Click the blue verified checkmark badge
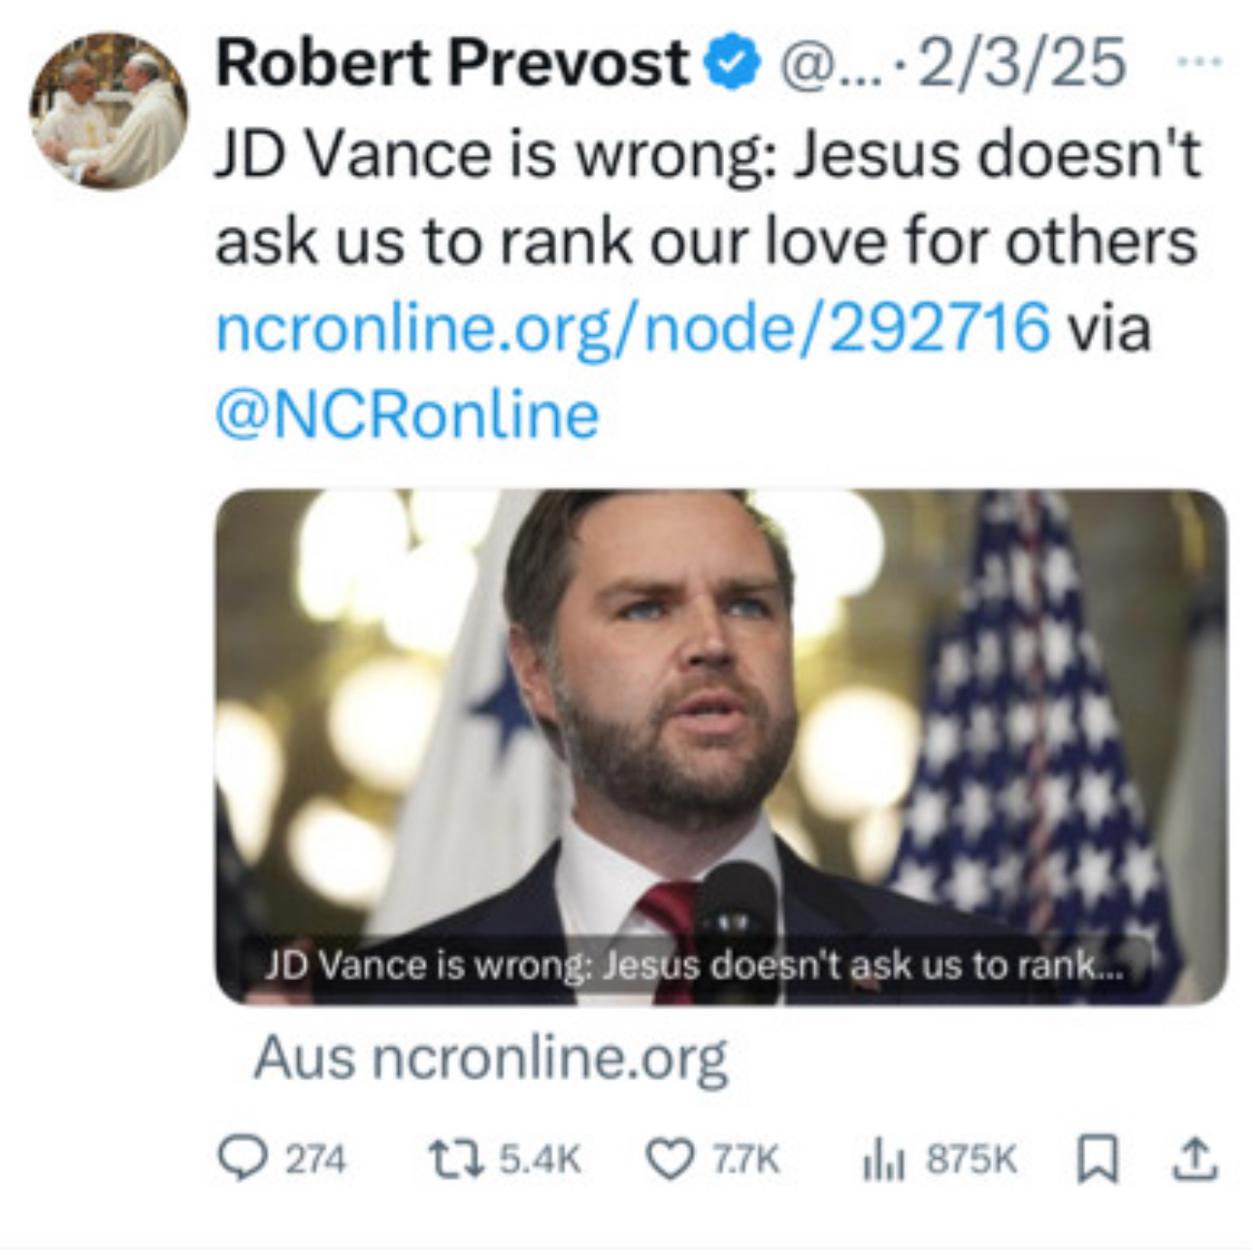The width and height of the screenshot is (1252, 1250). (x=735, y=63)
